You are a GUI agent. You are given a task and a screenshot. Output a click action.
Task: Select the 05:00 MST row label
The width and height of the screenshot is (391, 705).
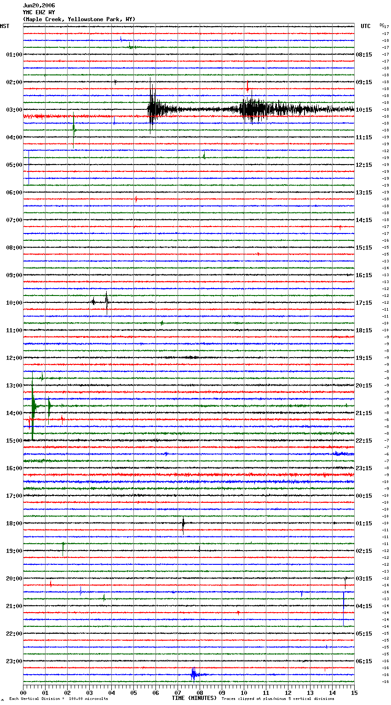coord(14,165)
